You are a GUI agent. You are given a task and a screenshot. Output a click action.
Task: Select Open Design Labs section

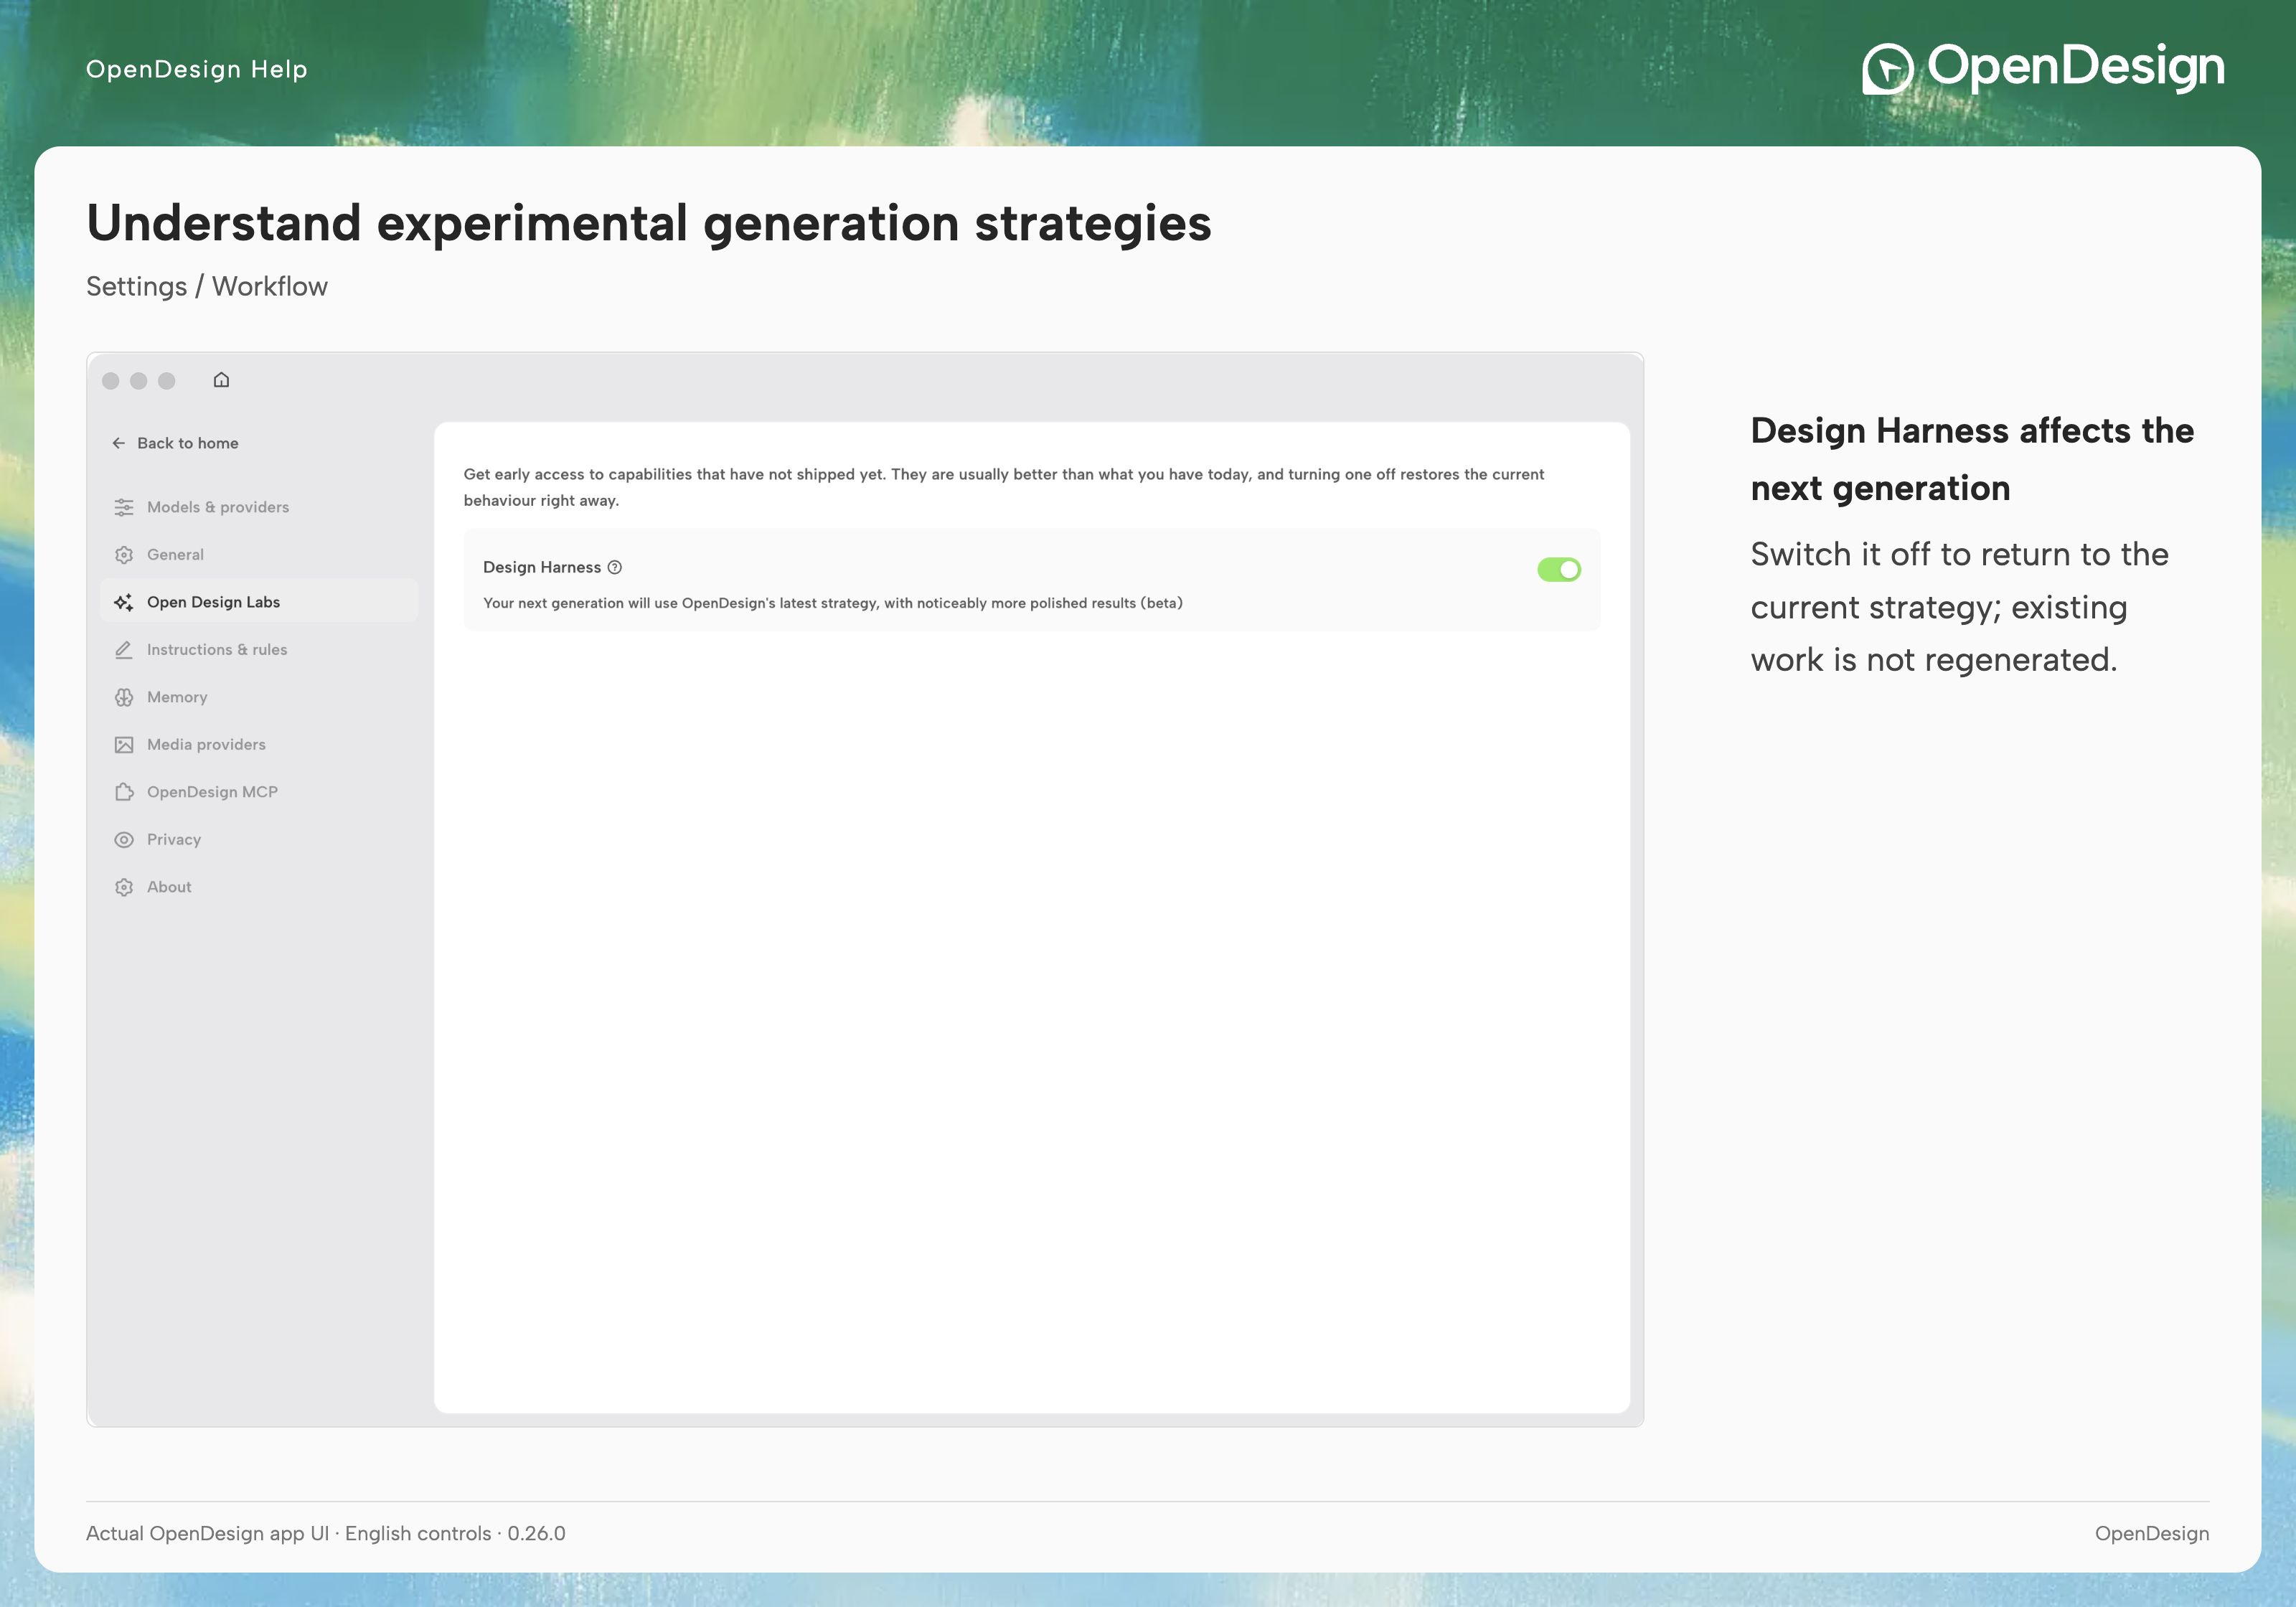(259, 602)
